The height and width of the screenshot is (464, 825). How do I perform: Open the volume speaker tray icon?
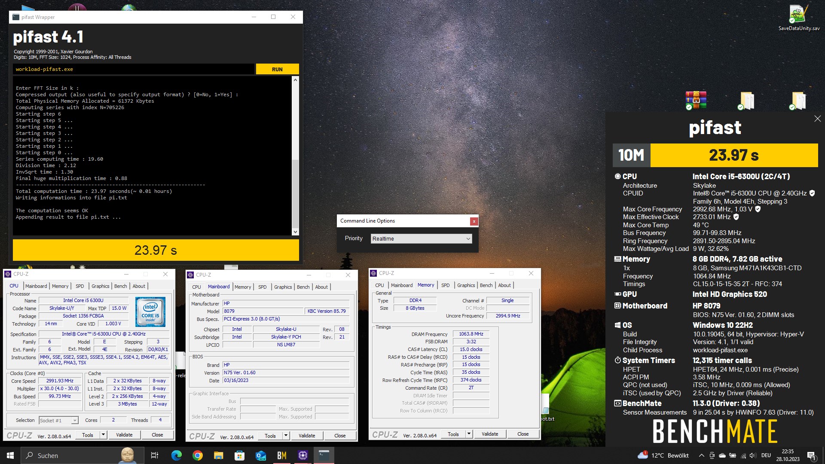753,455
